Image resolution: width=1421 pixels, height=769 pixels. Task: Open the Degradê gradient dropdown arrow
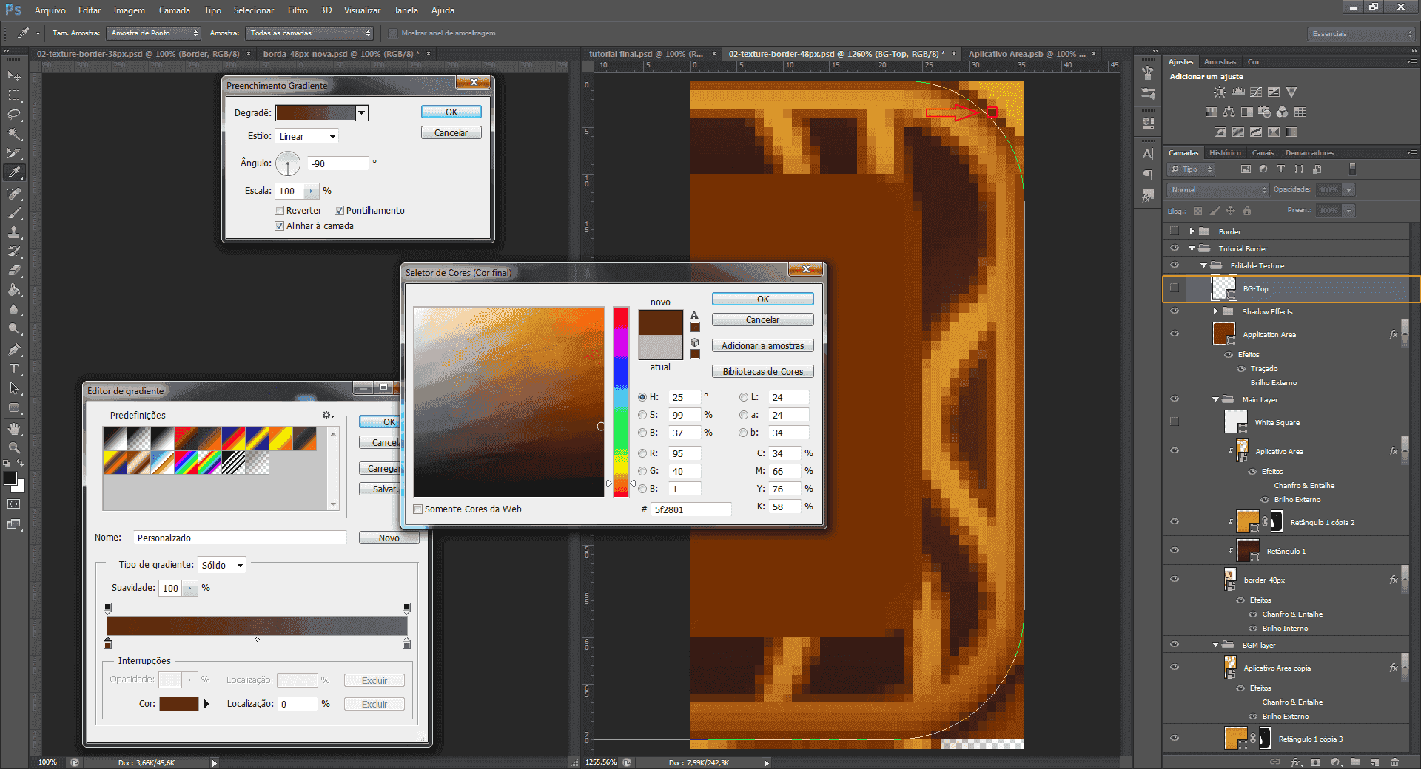coord(362,113)
